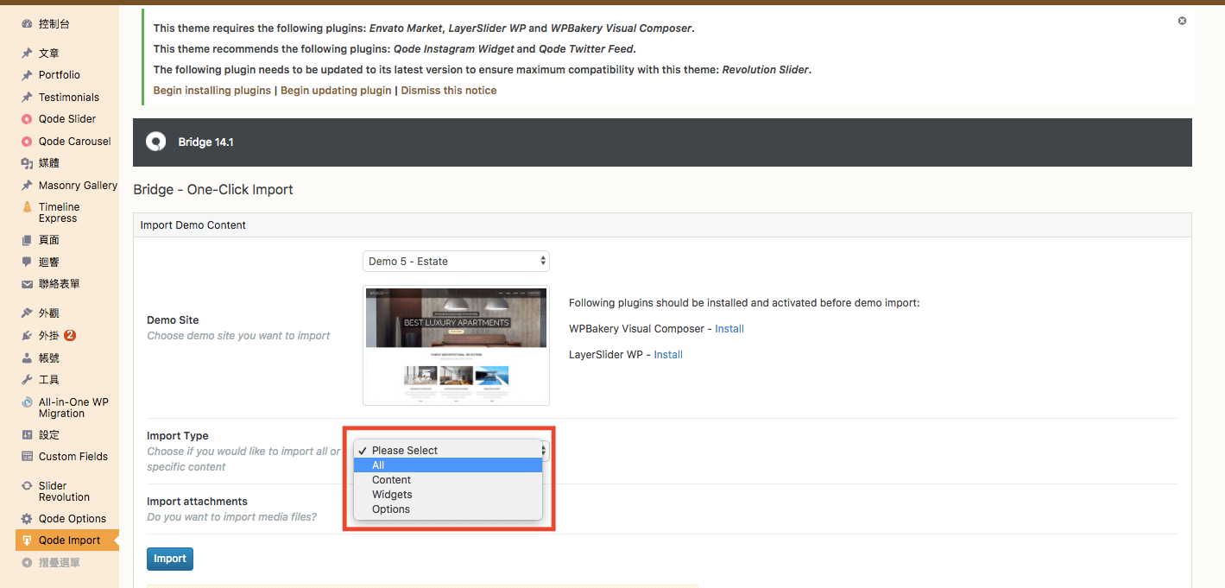Select Options in Import Type list

coord(447,509)
